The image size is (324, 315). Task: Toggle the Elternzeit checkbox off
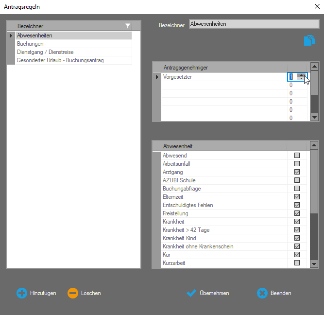(297, 197)
